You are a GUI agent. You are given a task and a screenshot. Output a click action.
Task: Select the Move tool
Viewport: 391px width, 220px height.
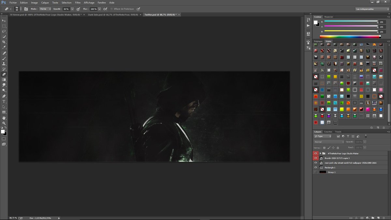pyautogui.click(x=4, y=21)
